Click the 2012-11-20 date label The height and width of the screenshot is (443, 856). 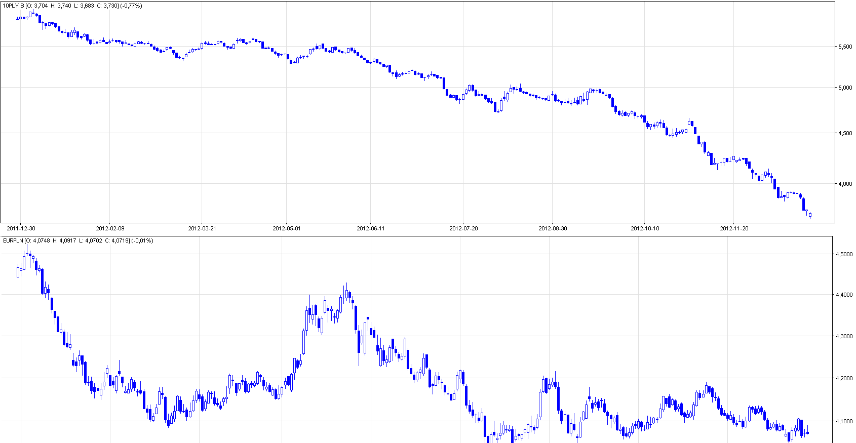click(x=734, y=228)
